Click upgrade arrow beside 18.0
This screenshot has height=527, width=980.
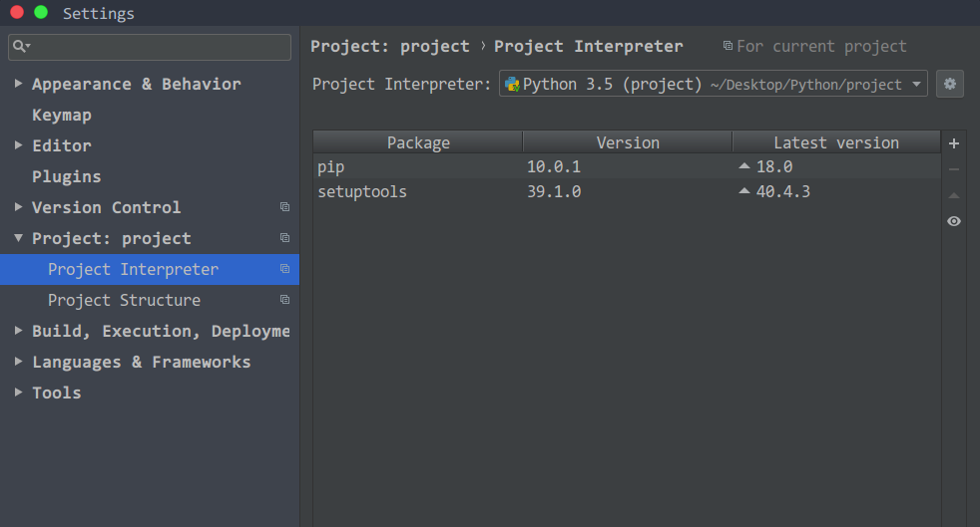743,166
